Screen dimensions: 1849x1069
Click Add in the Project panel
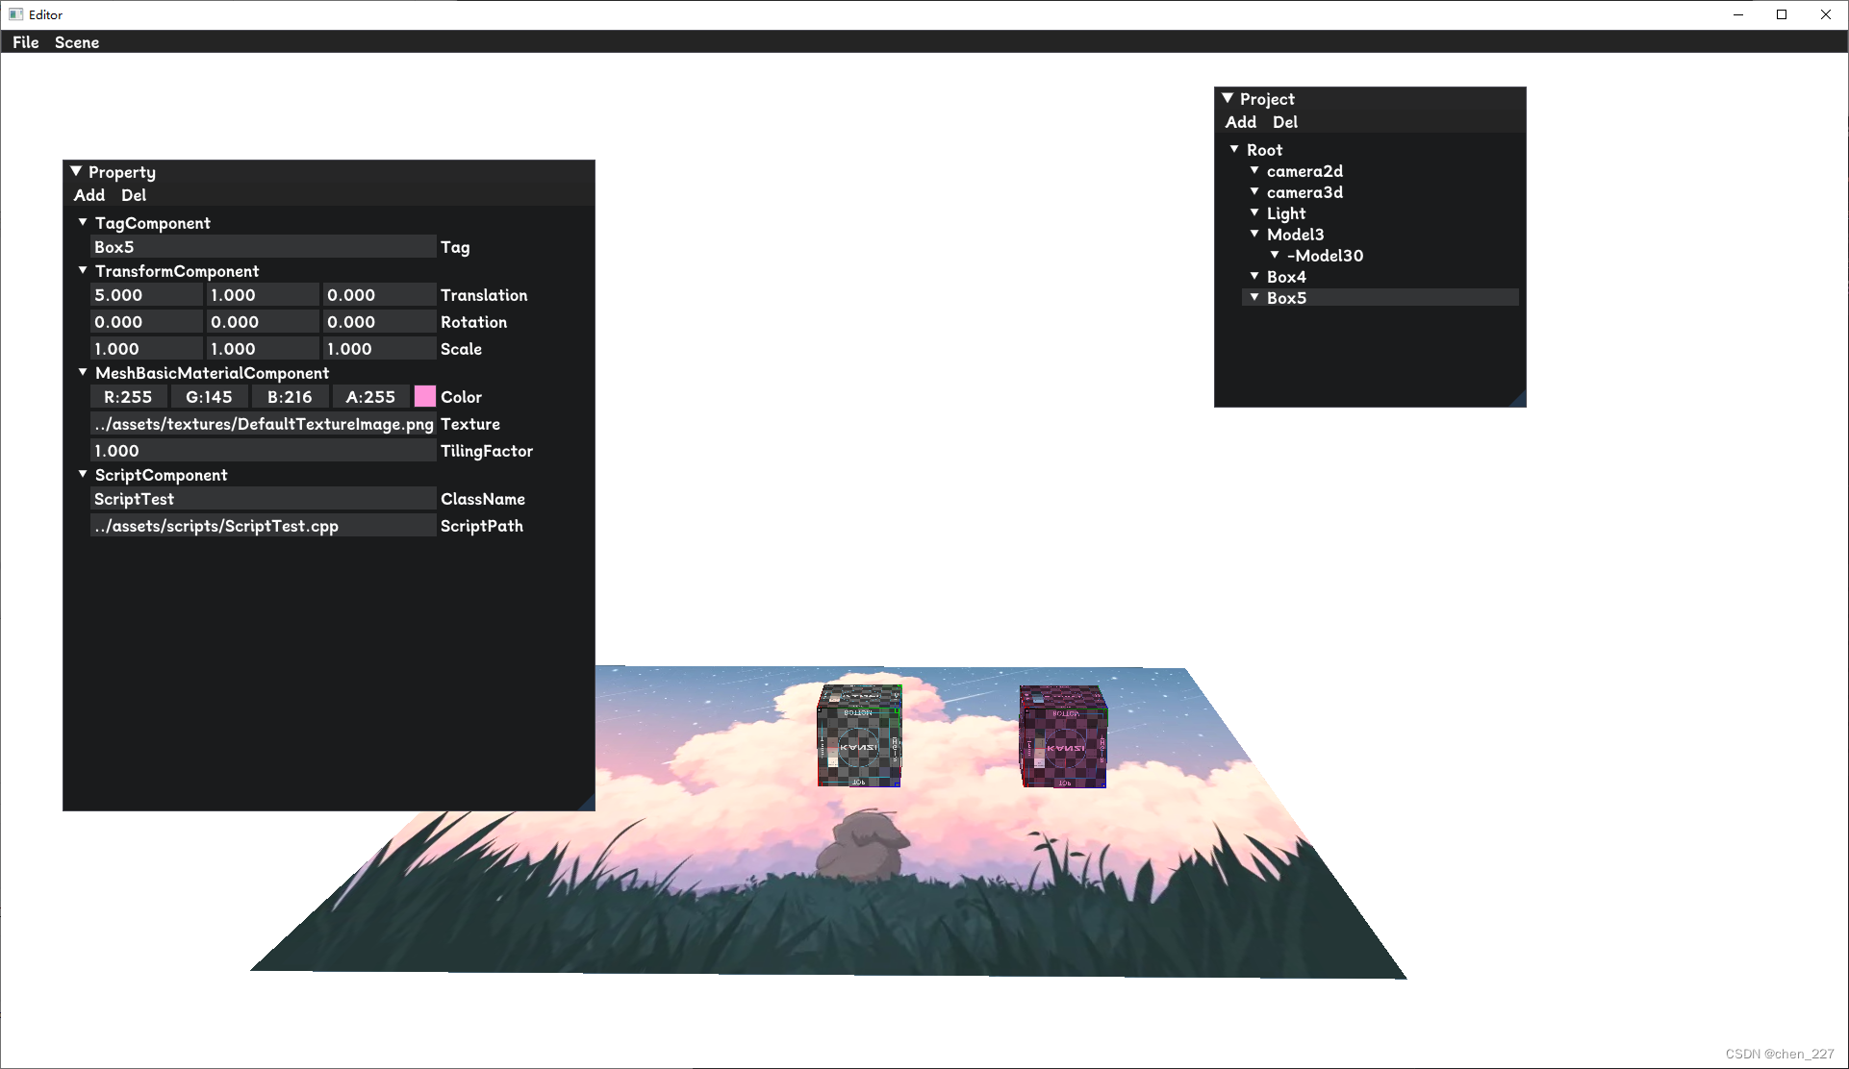pos(1241,122)
